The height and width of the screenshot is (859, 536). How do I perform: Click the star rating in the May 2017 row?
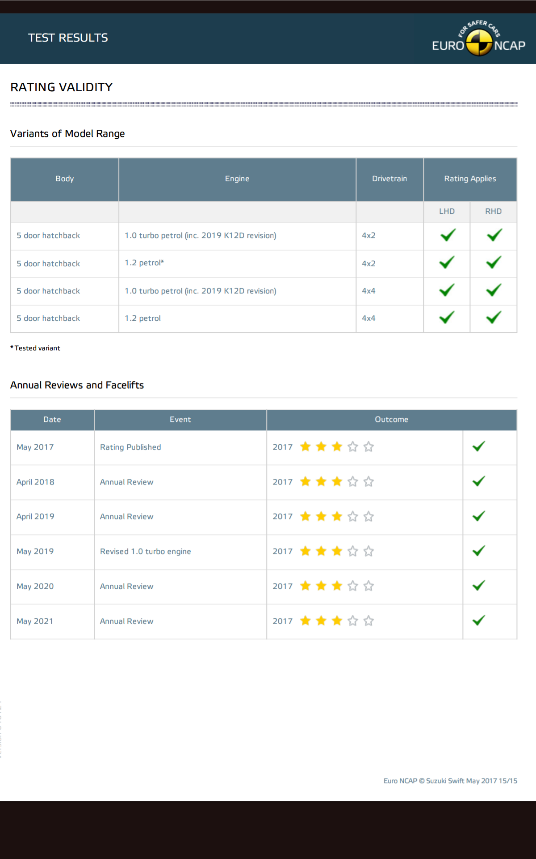point(337,447)
